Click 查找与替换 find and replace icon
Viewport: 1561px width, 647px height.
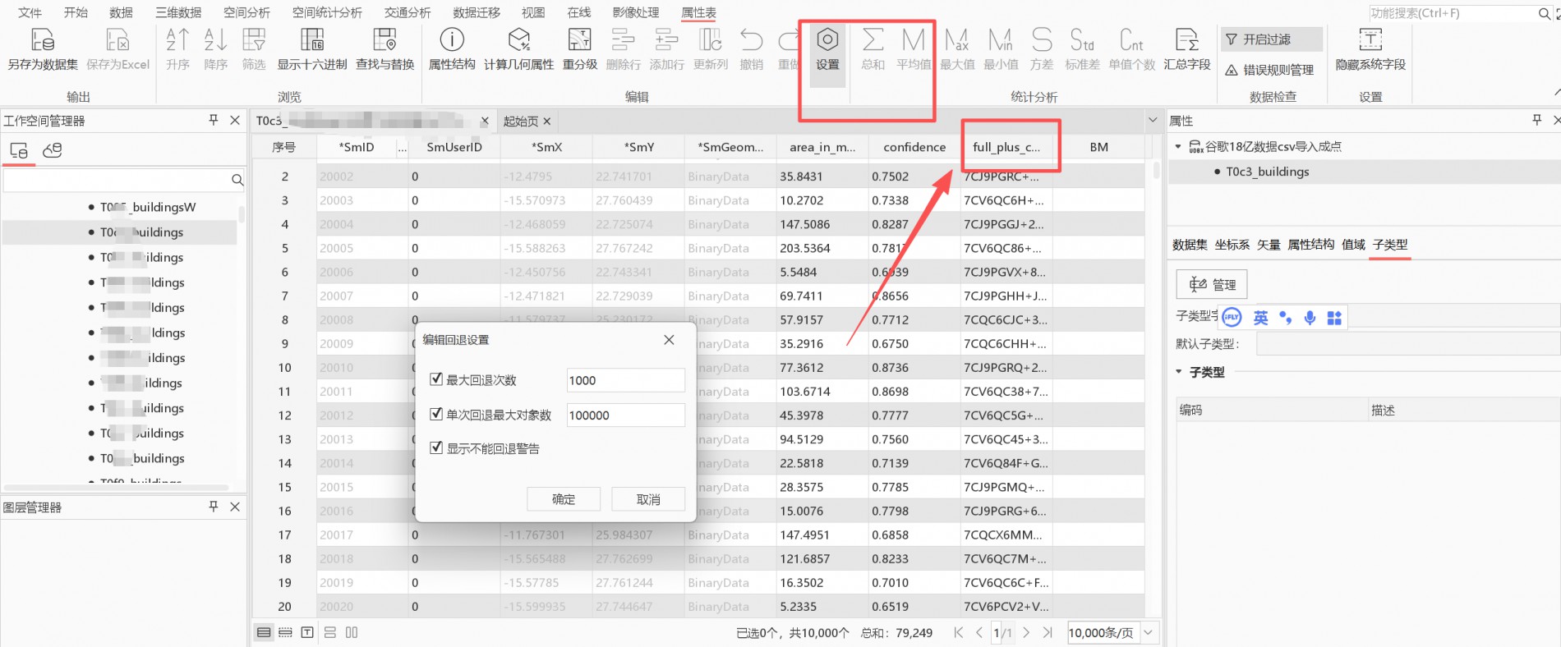click(384, 41)
